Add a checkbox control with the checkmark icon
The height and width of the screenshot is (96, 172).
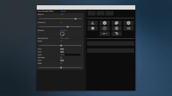point(105,23)
